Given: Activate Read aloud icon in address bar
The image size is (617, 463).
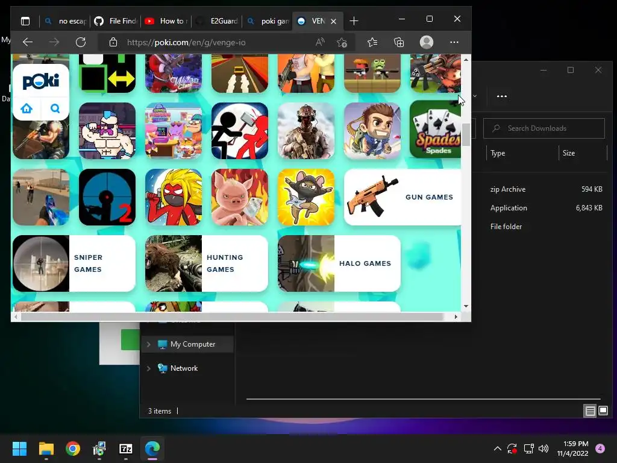Looking at the screenshot, I should coord(320,42).
